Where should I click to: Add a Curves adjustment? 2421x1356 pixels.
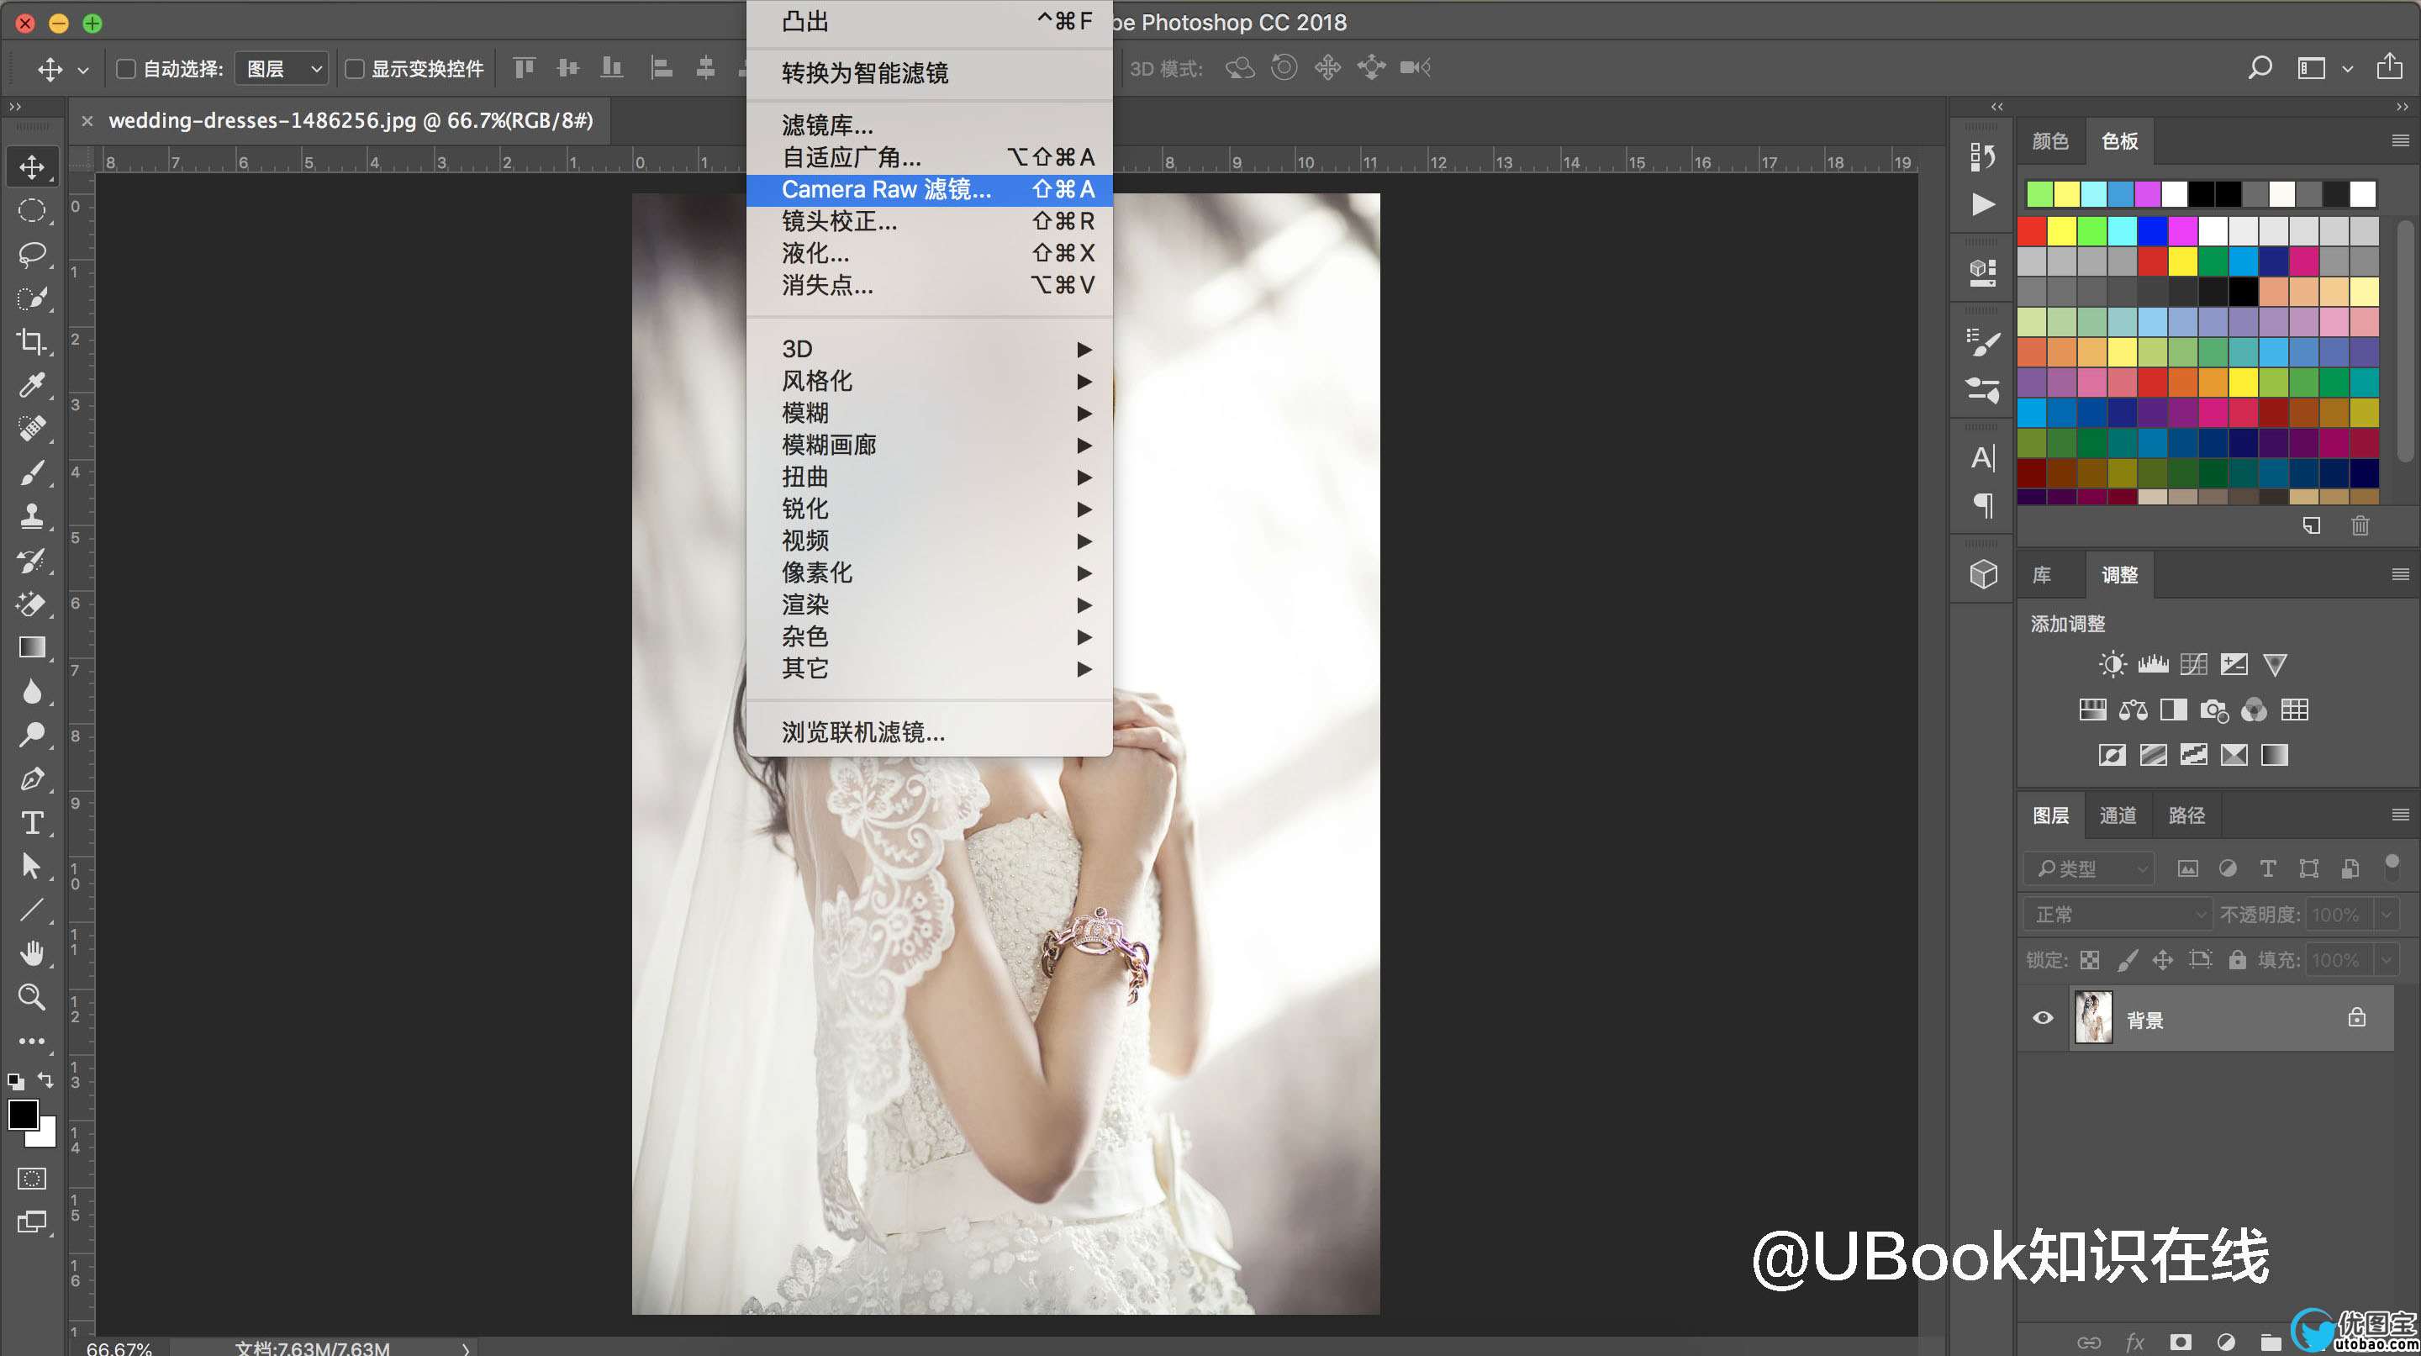coord(2193,664)
